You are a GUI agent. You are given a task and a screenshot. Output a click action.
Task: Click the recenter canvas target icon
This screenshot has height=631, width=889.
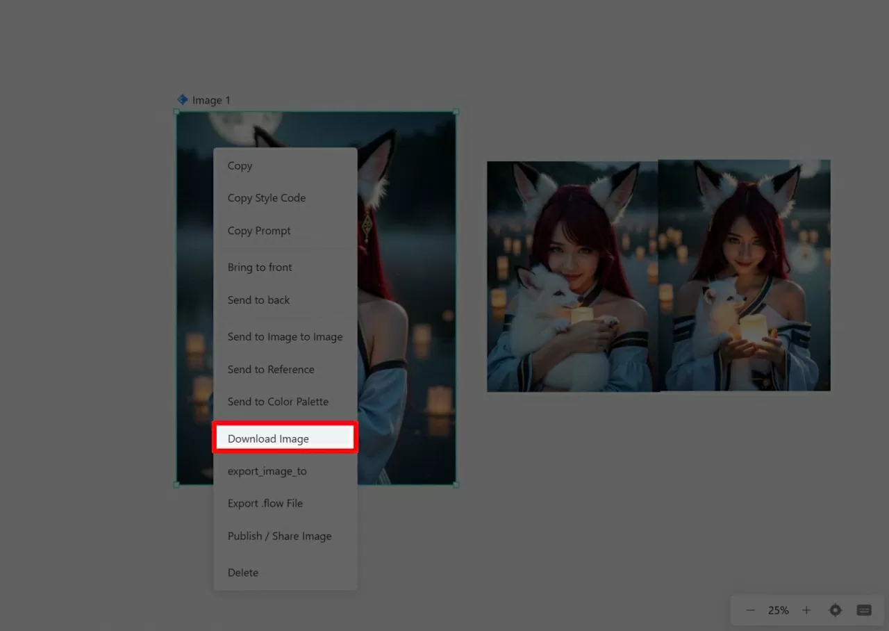point(836,610)
